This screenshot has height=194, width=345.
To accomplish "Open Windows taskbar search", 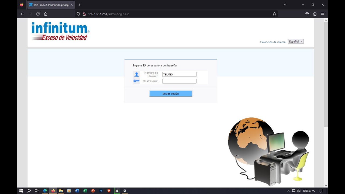I will click(x=29, y=191).
